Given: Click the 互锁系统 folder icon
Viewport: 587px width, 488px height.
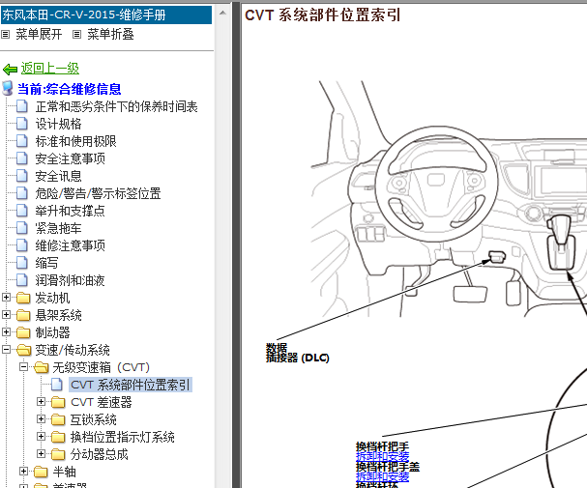Looking at the screenshot, I should [x=58, y=419].
